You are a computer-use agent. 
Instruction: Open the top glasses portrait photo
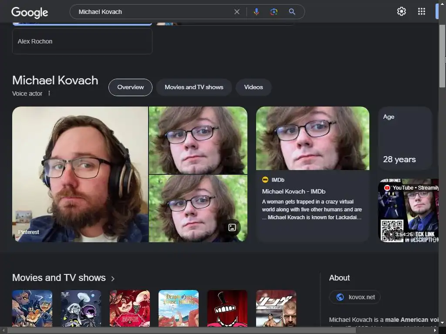pyautogui.click(x=198, y=140)
